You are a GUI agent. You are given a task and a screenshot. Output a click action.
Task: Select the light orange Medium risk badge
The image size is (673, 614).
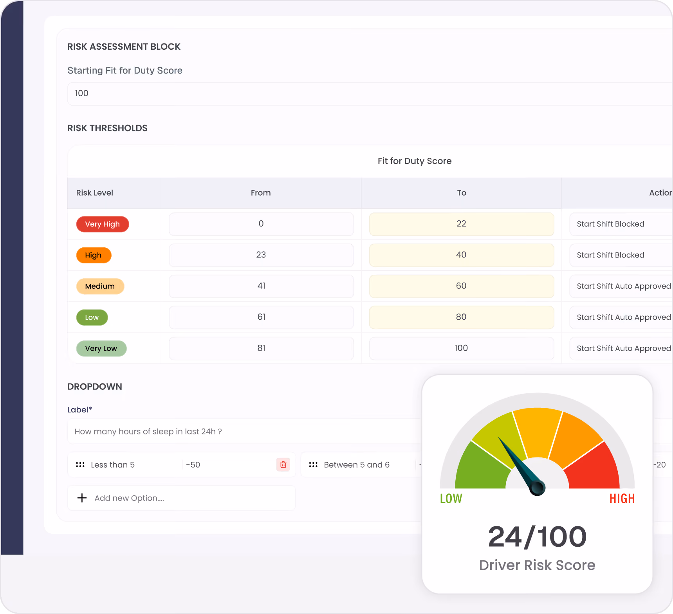click(100, 286)
